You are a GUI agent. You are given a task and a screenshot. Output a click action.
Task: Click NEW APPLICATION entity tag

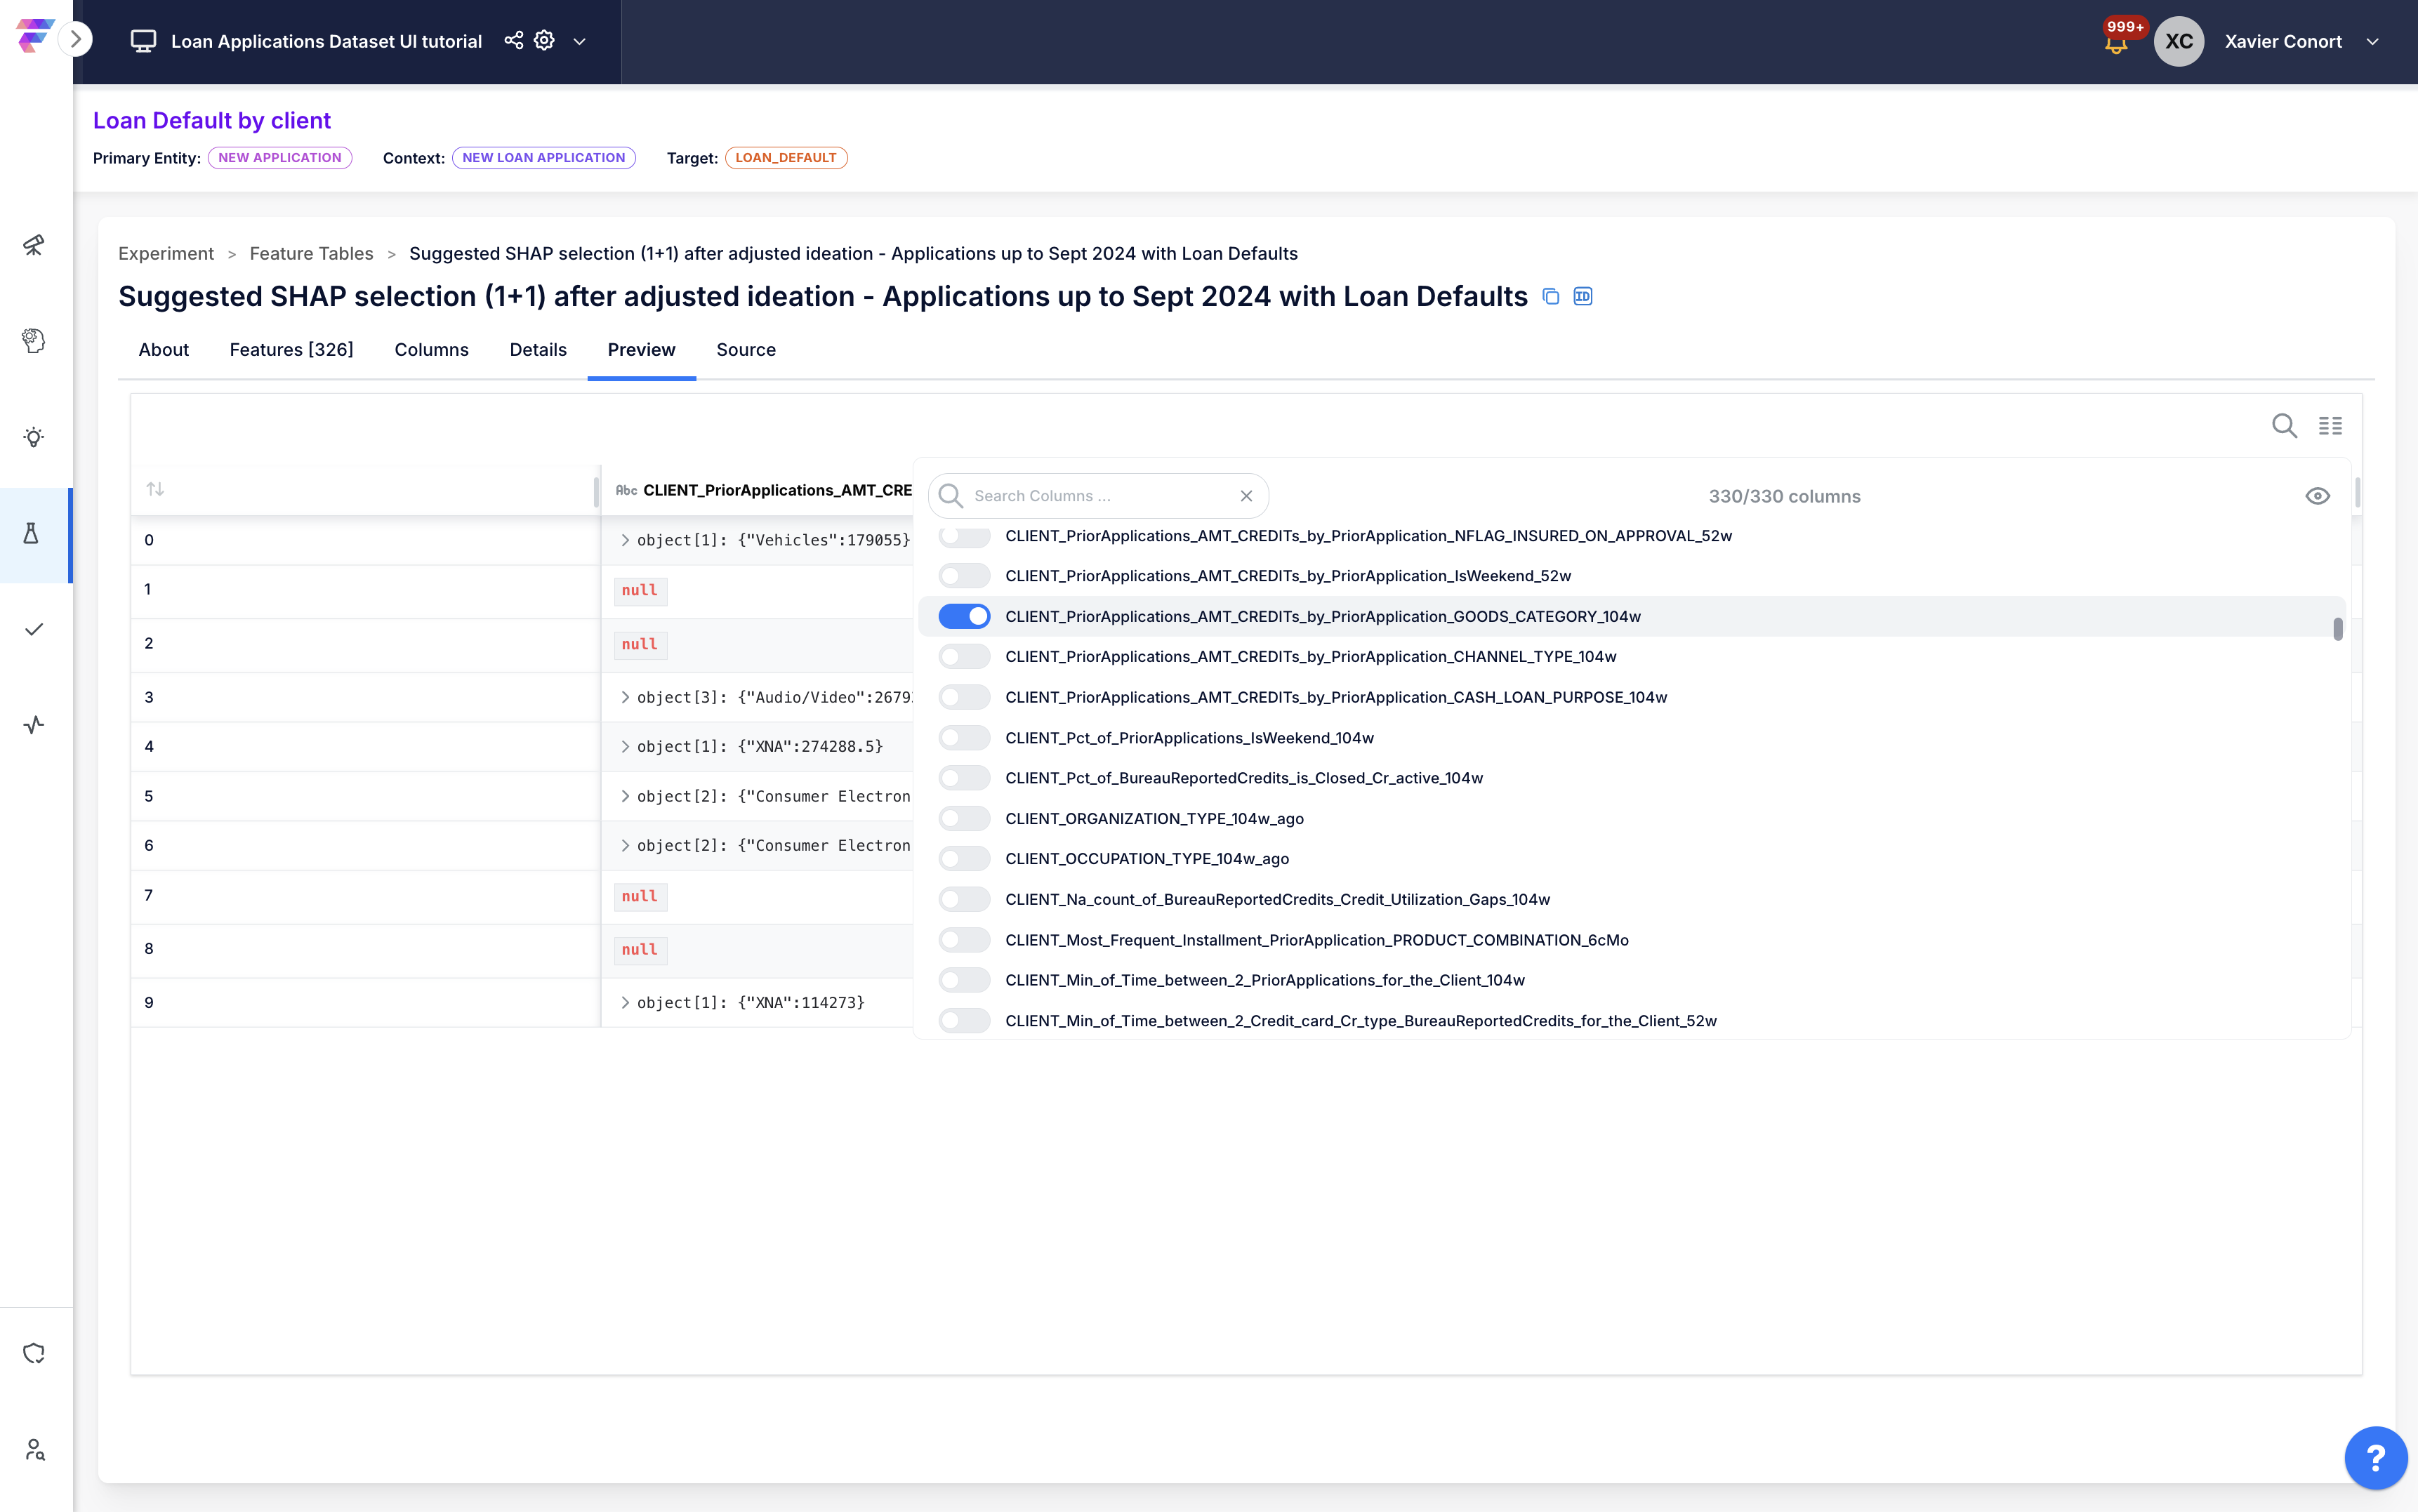(x=280, y=158)
